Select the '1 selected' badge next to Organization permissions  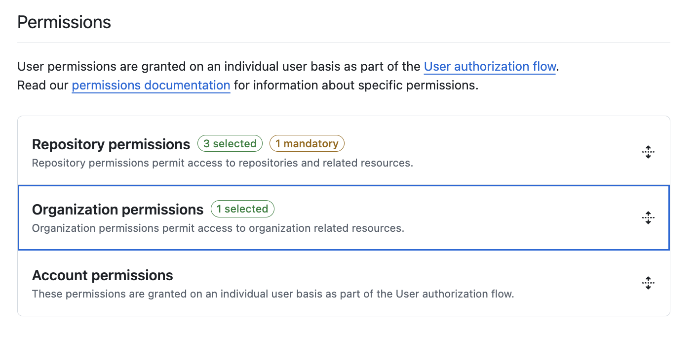(x=242, y=209)
